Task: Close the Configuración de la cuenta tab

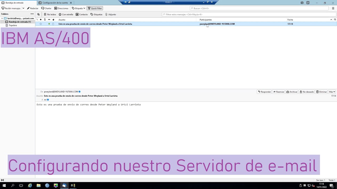Action: point(71,3)
